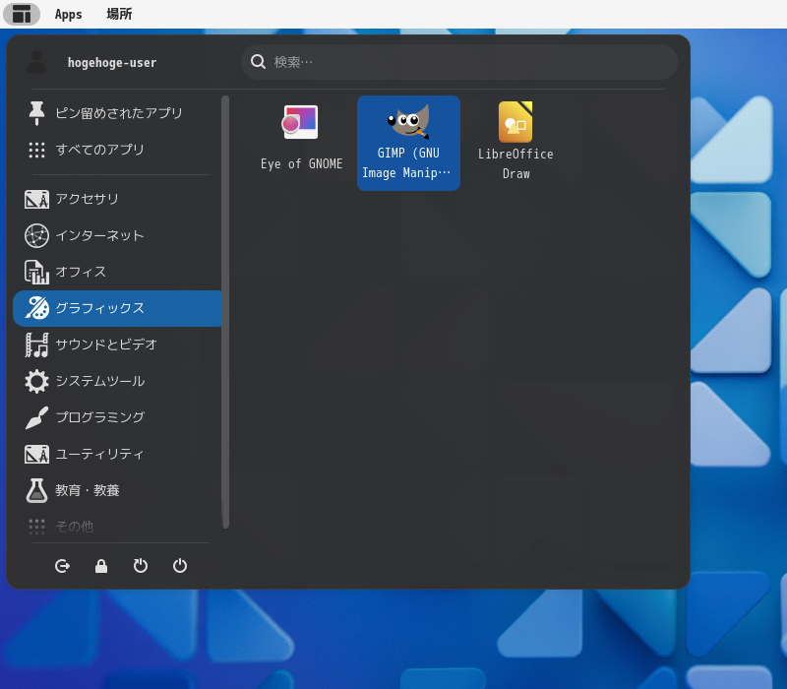Open the システムツール category

[117, 381]
